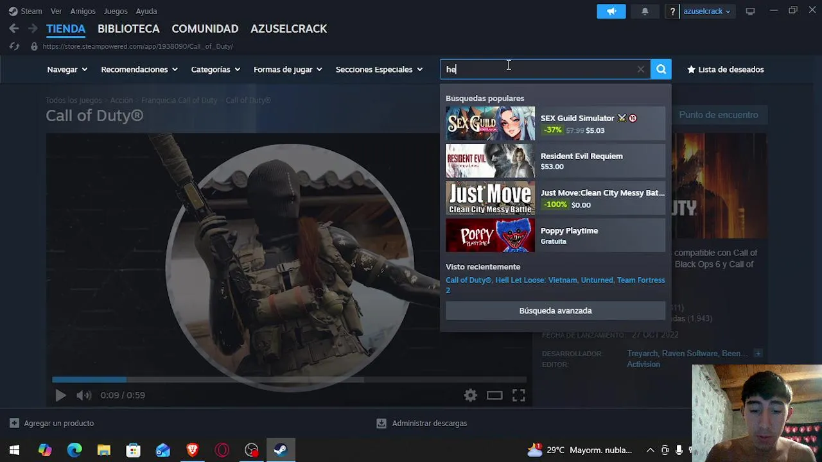This screenshot has width=822, height=462.
Task: Open the AZUSELCRACK profile tab
Action: (288, 28)
